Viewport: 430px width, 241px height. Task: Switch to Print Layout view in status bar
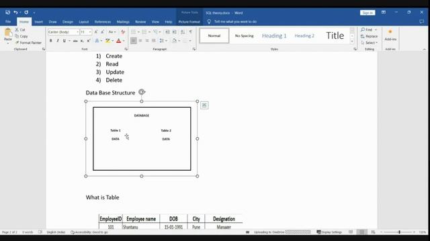[x=361, y=232]
